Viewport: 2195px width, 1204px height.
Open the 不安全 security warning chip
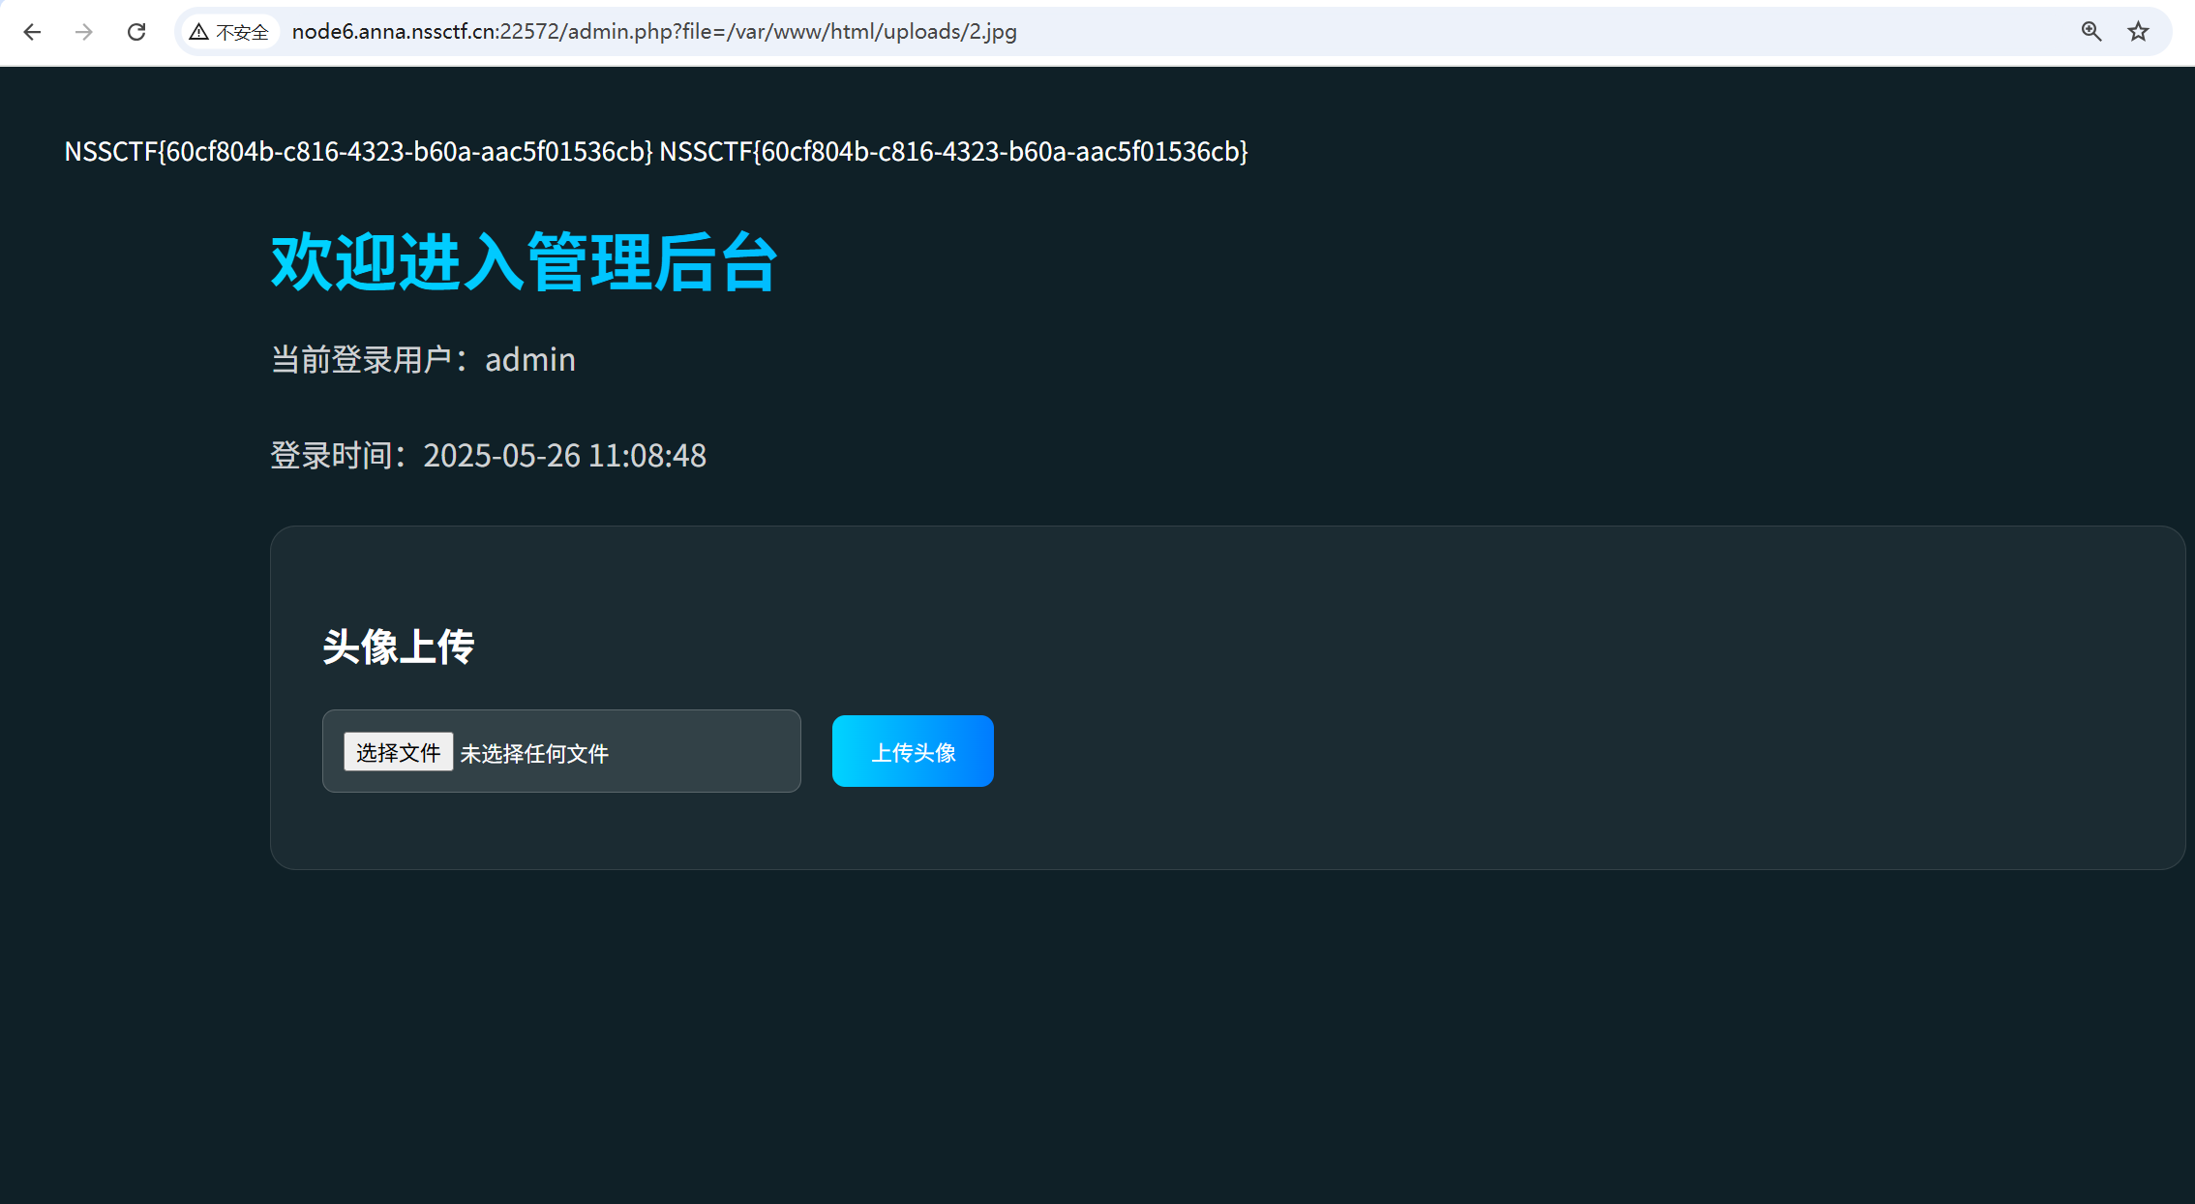click(229, 32)
